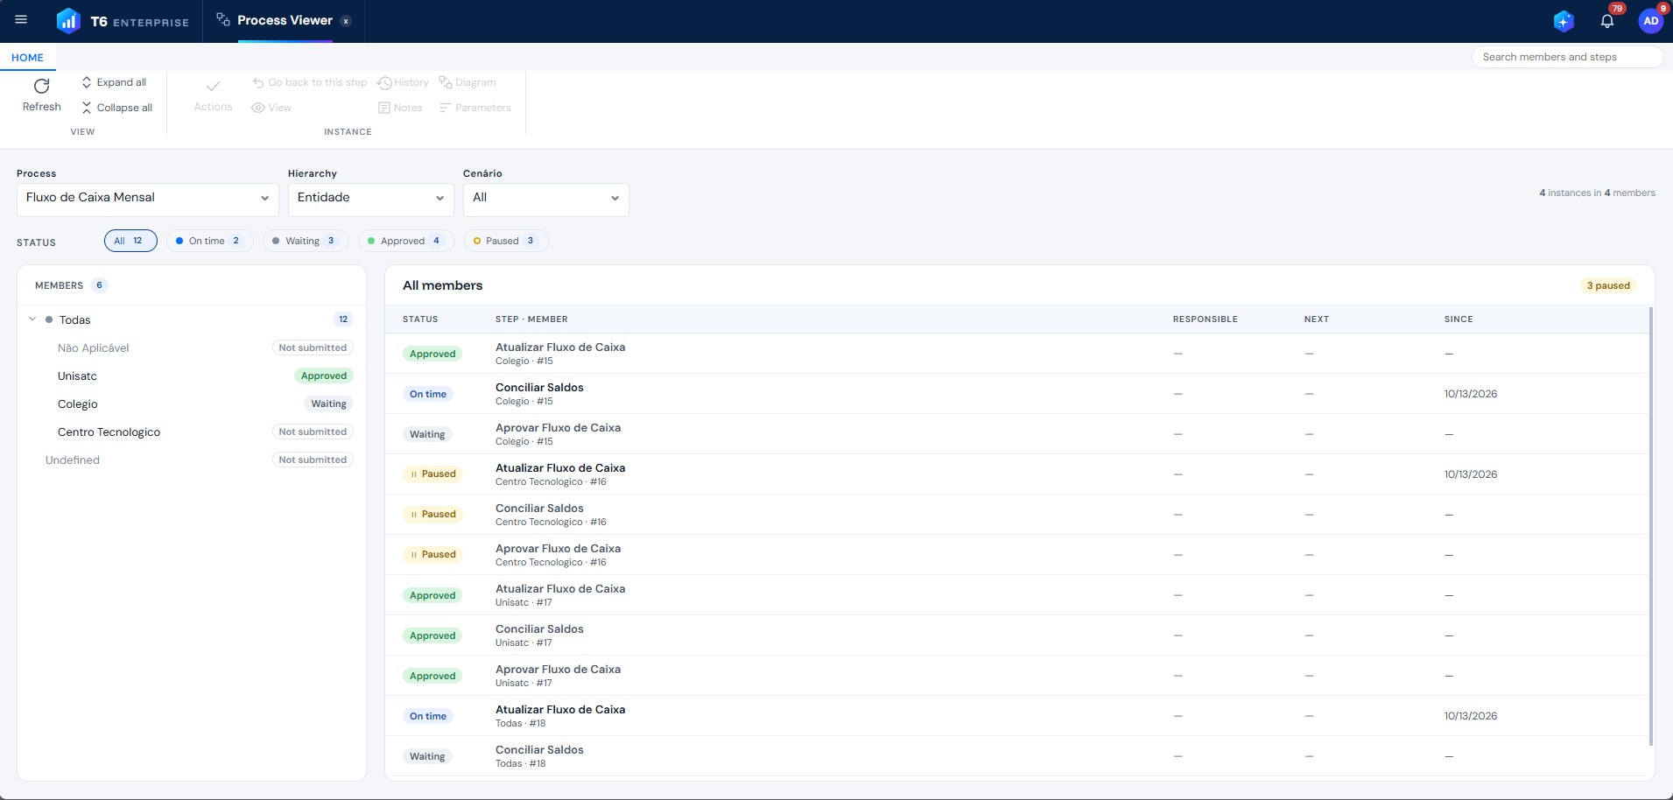Open the Parameters toolbar button
The image size is (1673, 800).
tap(475, 108)
